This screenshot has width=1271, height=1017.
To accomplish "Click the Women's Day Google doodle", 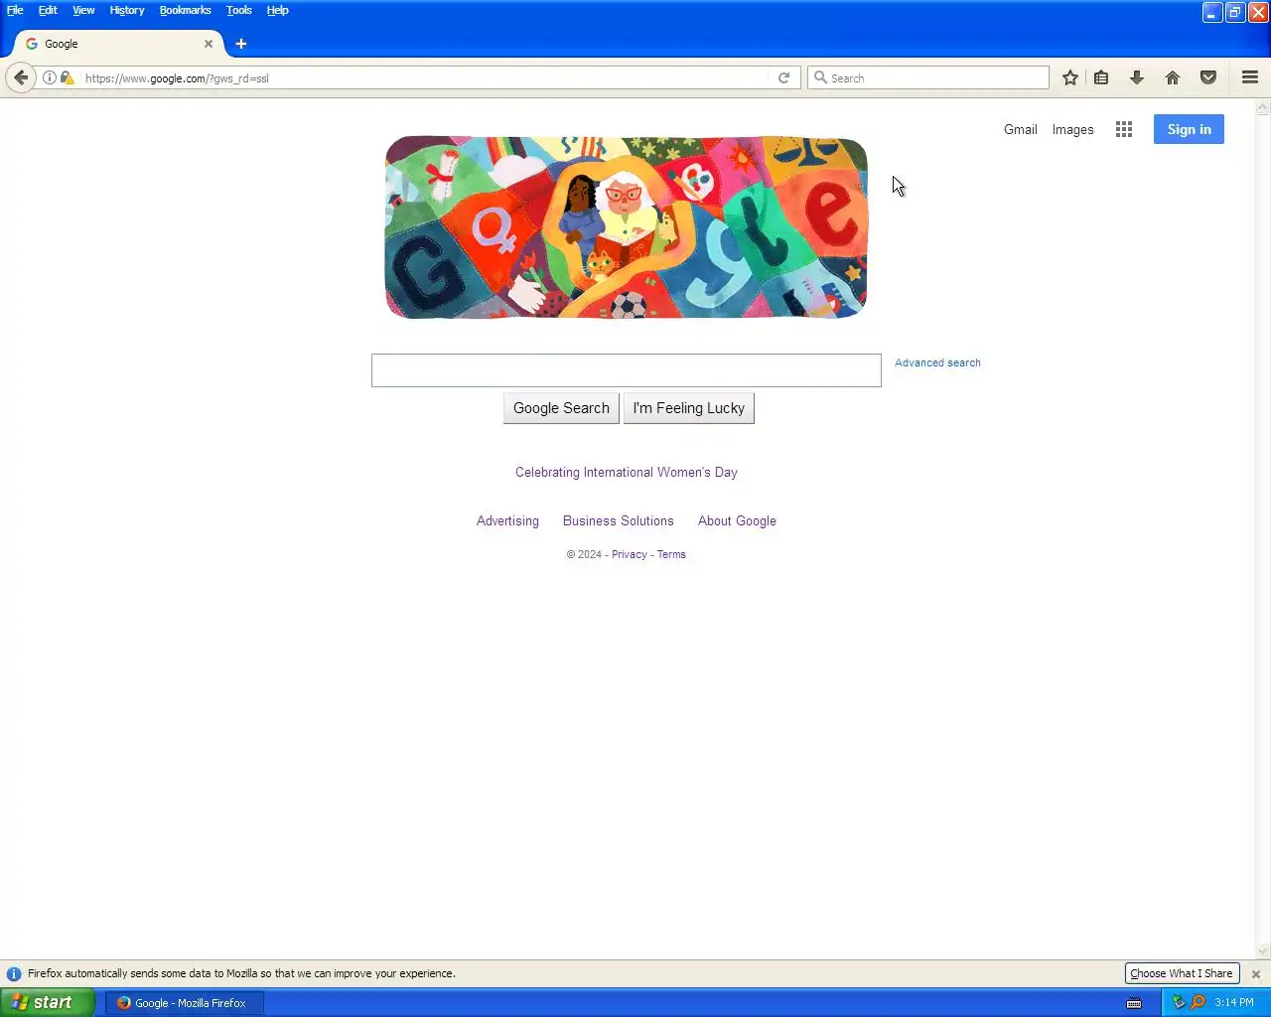I will coord(626,227).
